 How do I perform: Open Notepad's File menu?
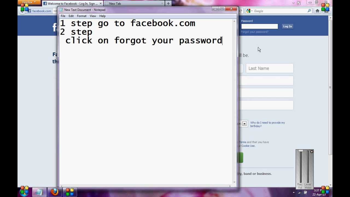(63, 16)
